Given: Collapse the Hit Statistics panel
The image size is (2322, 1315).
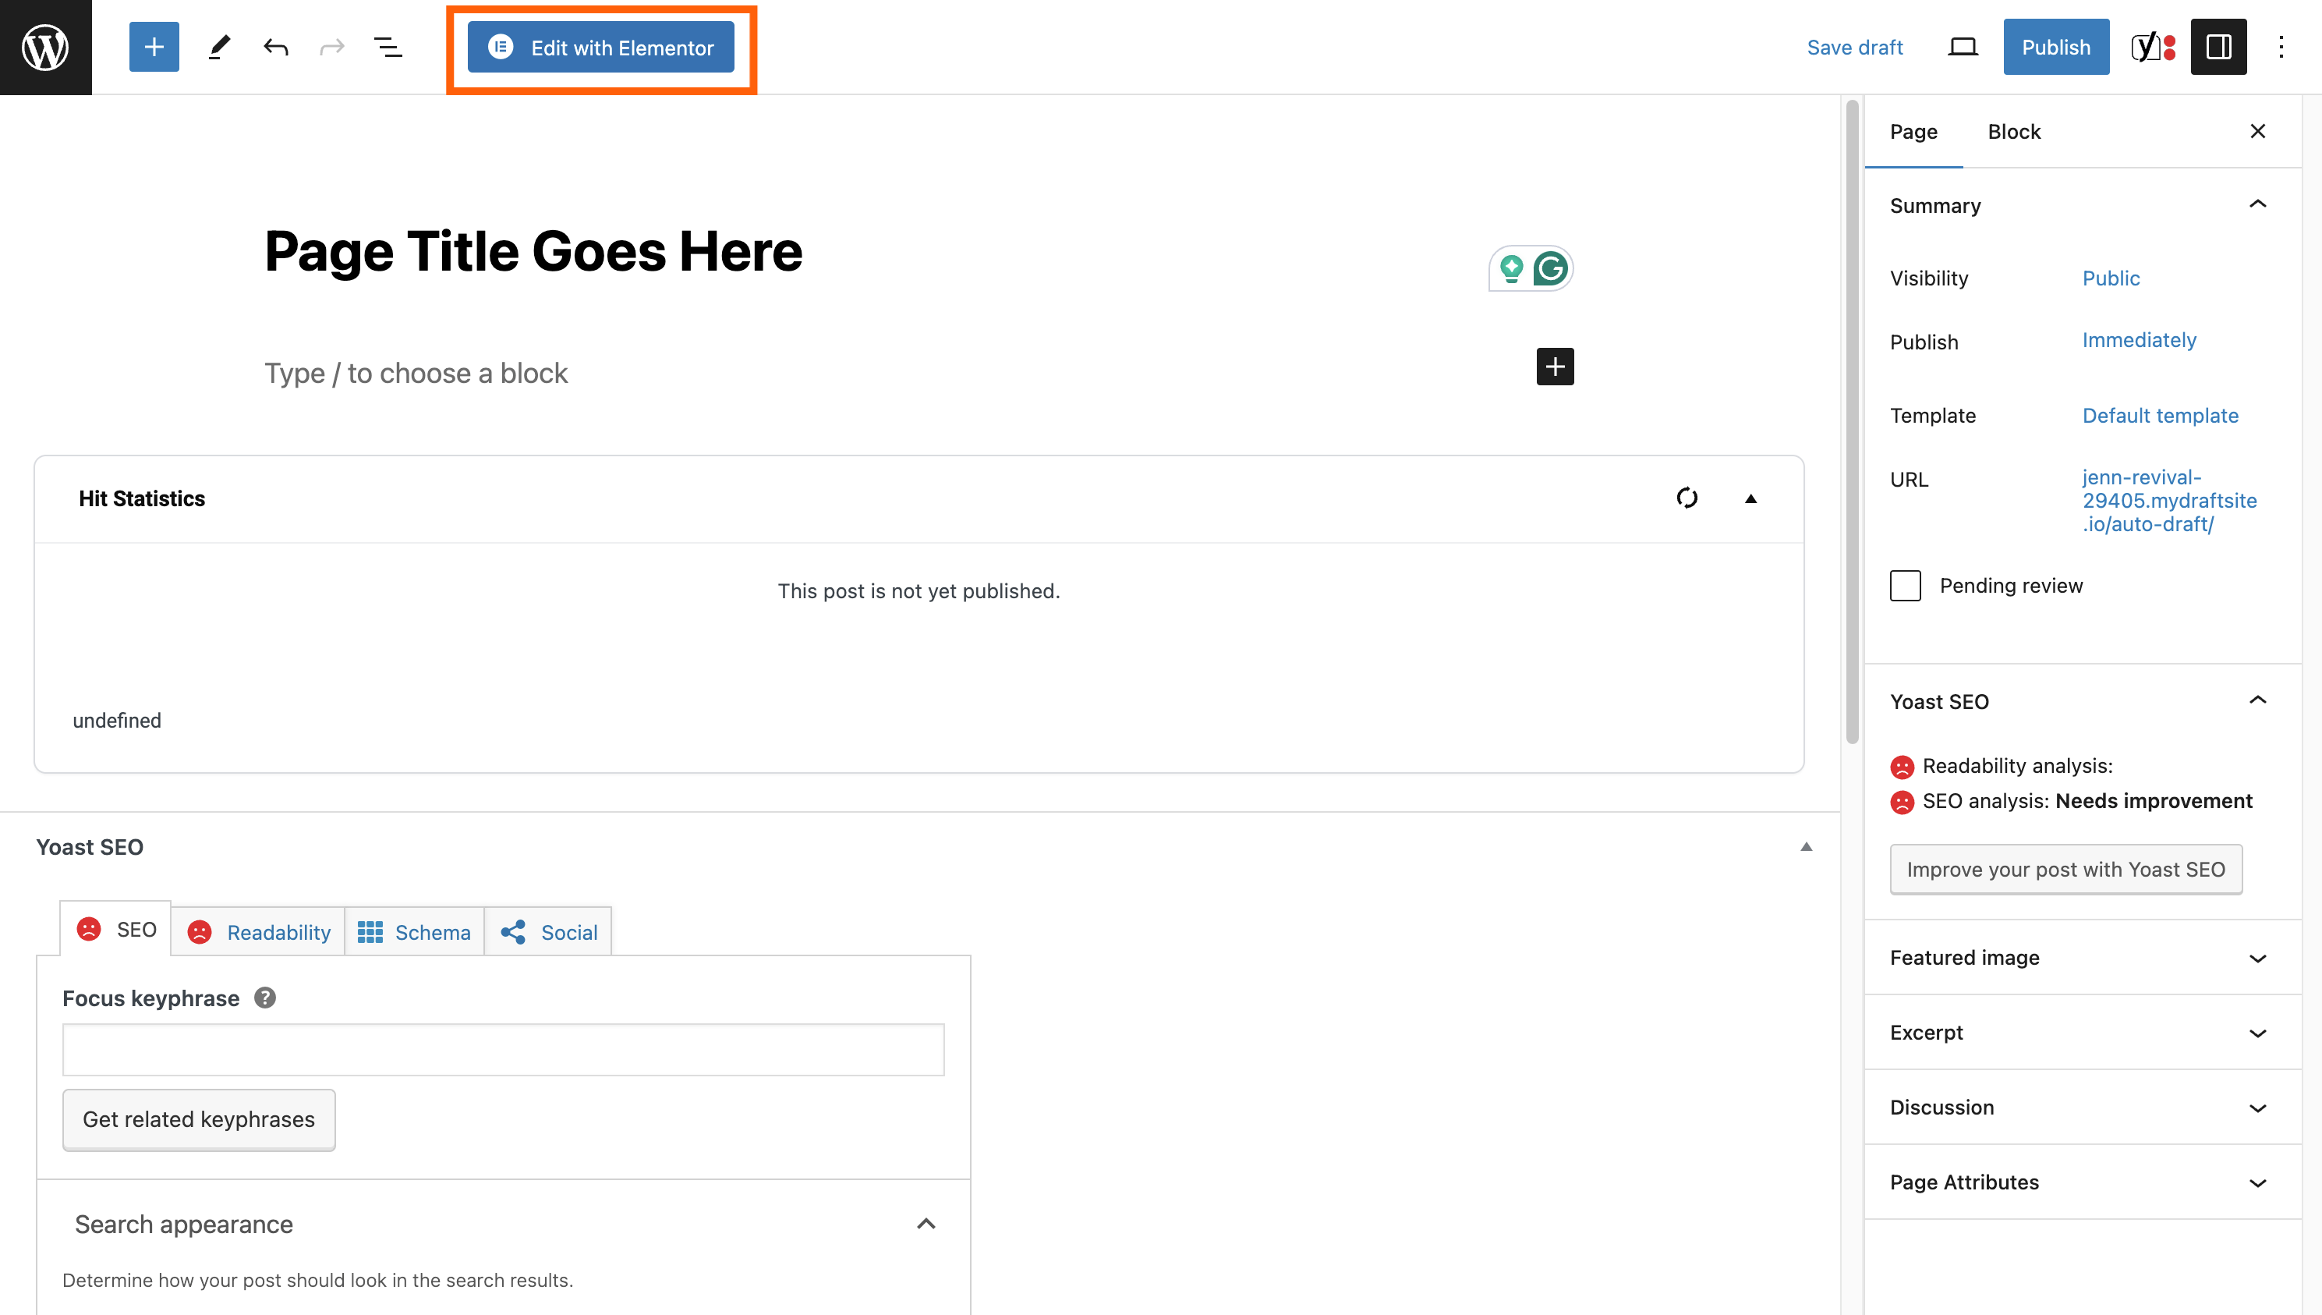Looking at the screenshot, I should coord(1750,498).
